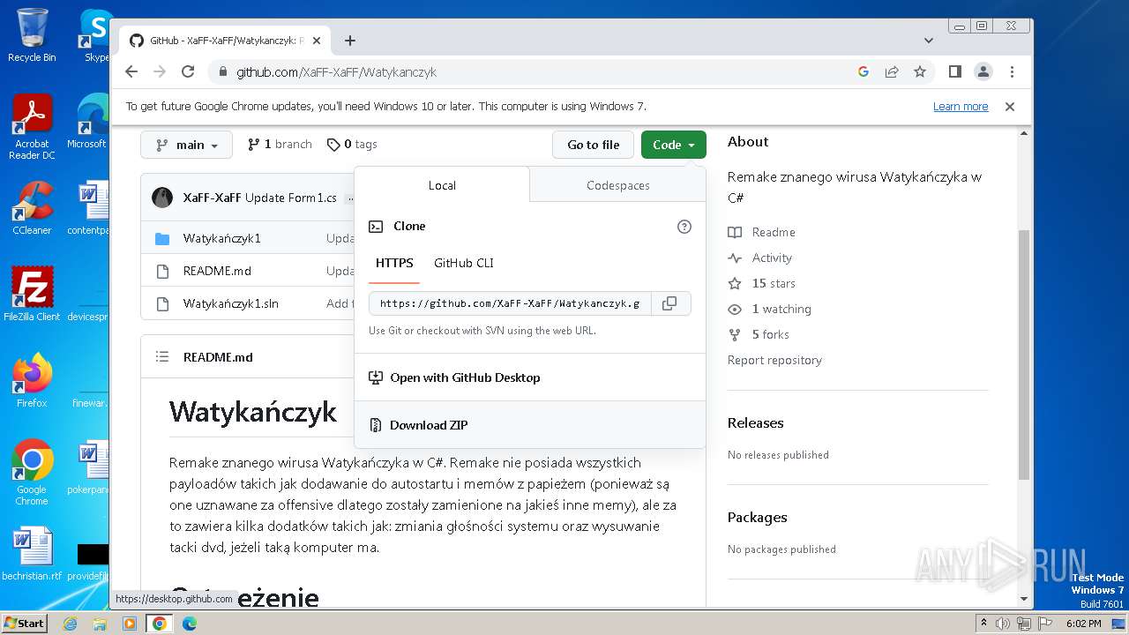Click the Learn more link in Chrome banner
This screenshot has width=1129, height=635.
961,107
